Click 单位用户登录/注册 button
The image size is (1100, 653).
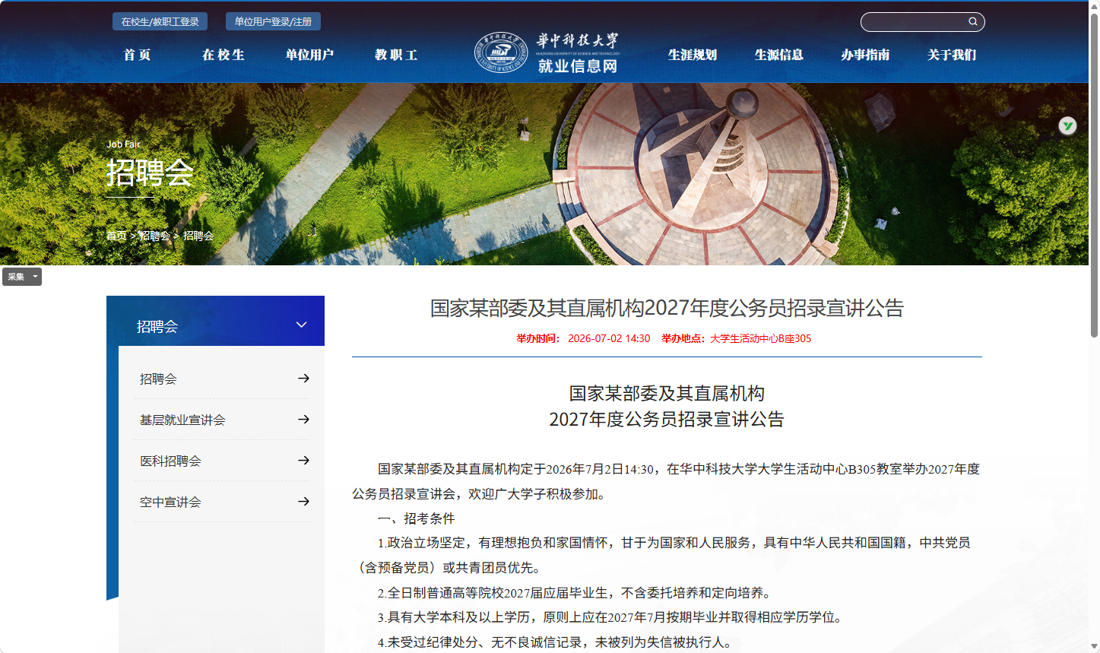pos(273,21)
